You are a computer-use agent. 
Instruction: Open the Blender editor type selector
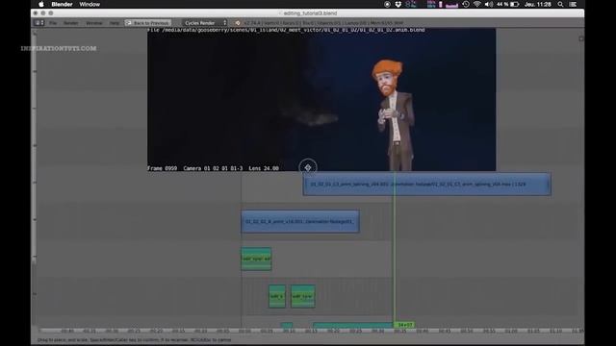[x=39, y=23]
